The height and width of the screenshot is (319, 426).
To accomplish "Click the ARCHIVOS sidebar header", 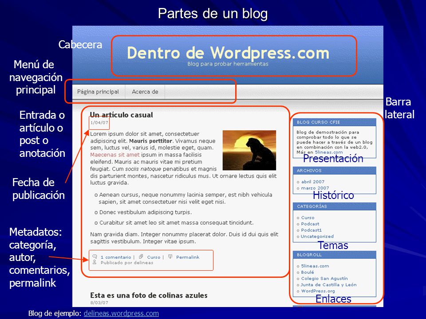I will (x=335, y=171).
